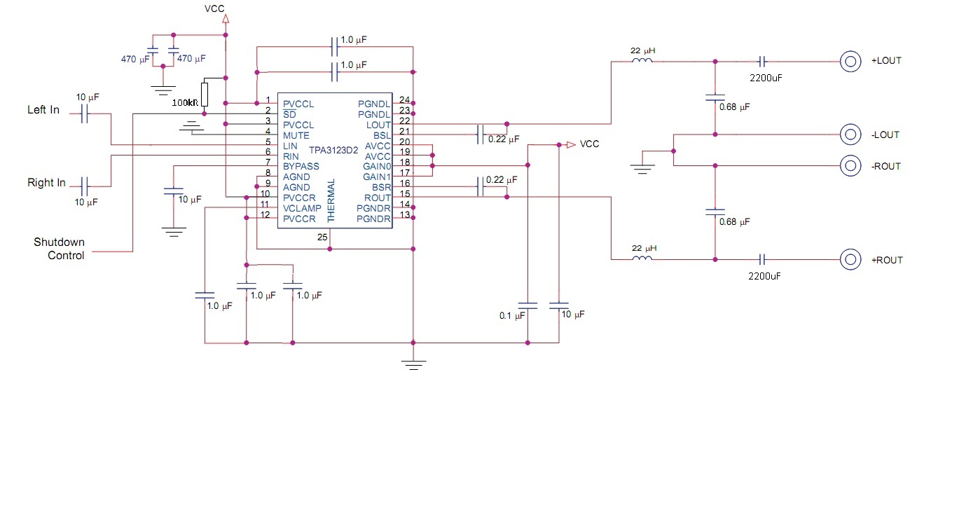Click the "LOUT" pin label on pin 22
This screenshot has height=524, width=959.
tap(379, 125)
